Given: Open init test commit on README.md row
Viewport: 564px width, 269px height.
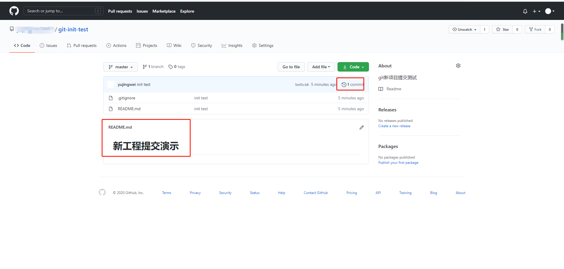Looking at the screenshot, I should [x=201, y=109].
